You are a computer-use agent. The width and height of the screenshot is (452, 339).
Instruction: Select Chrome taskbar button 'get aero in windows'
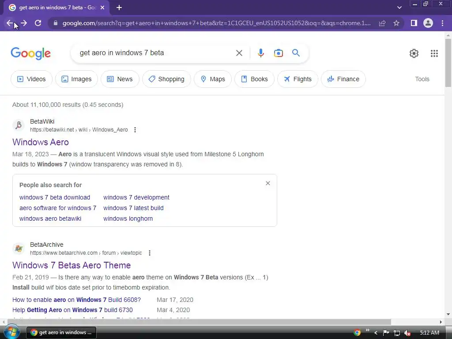(x=61, y=333)
